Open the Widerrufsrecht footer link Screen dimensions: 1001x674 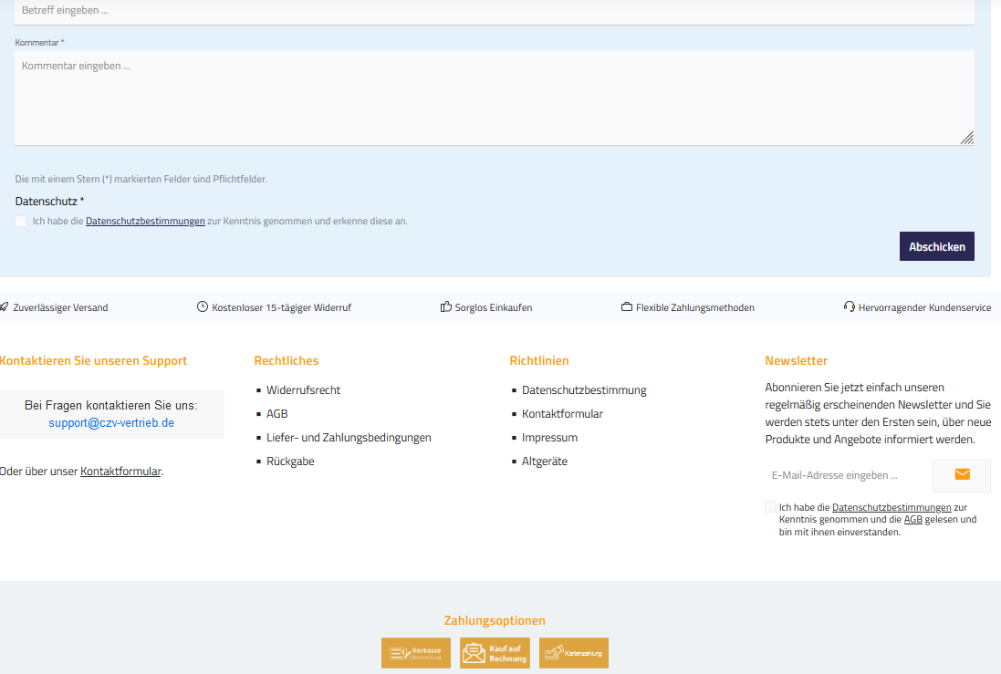[303, 390]
